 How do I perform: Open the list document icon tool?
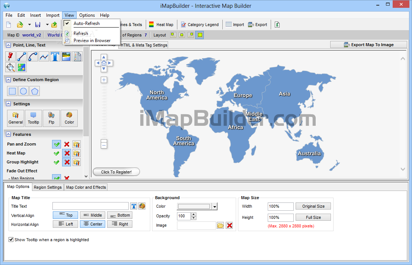pyautogui.click(x=77, y=57)
